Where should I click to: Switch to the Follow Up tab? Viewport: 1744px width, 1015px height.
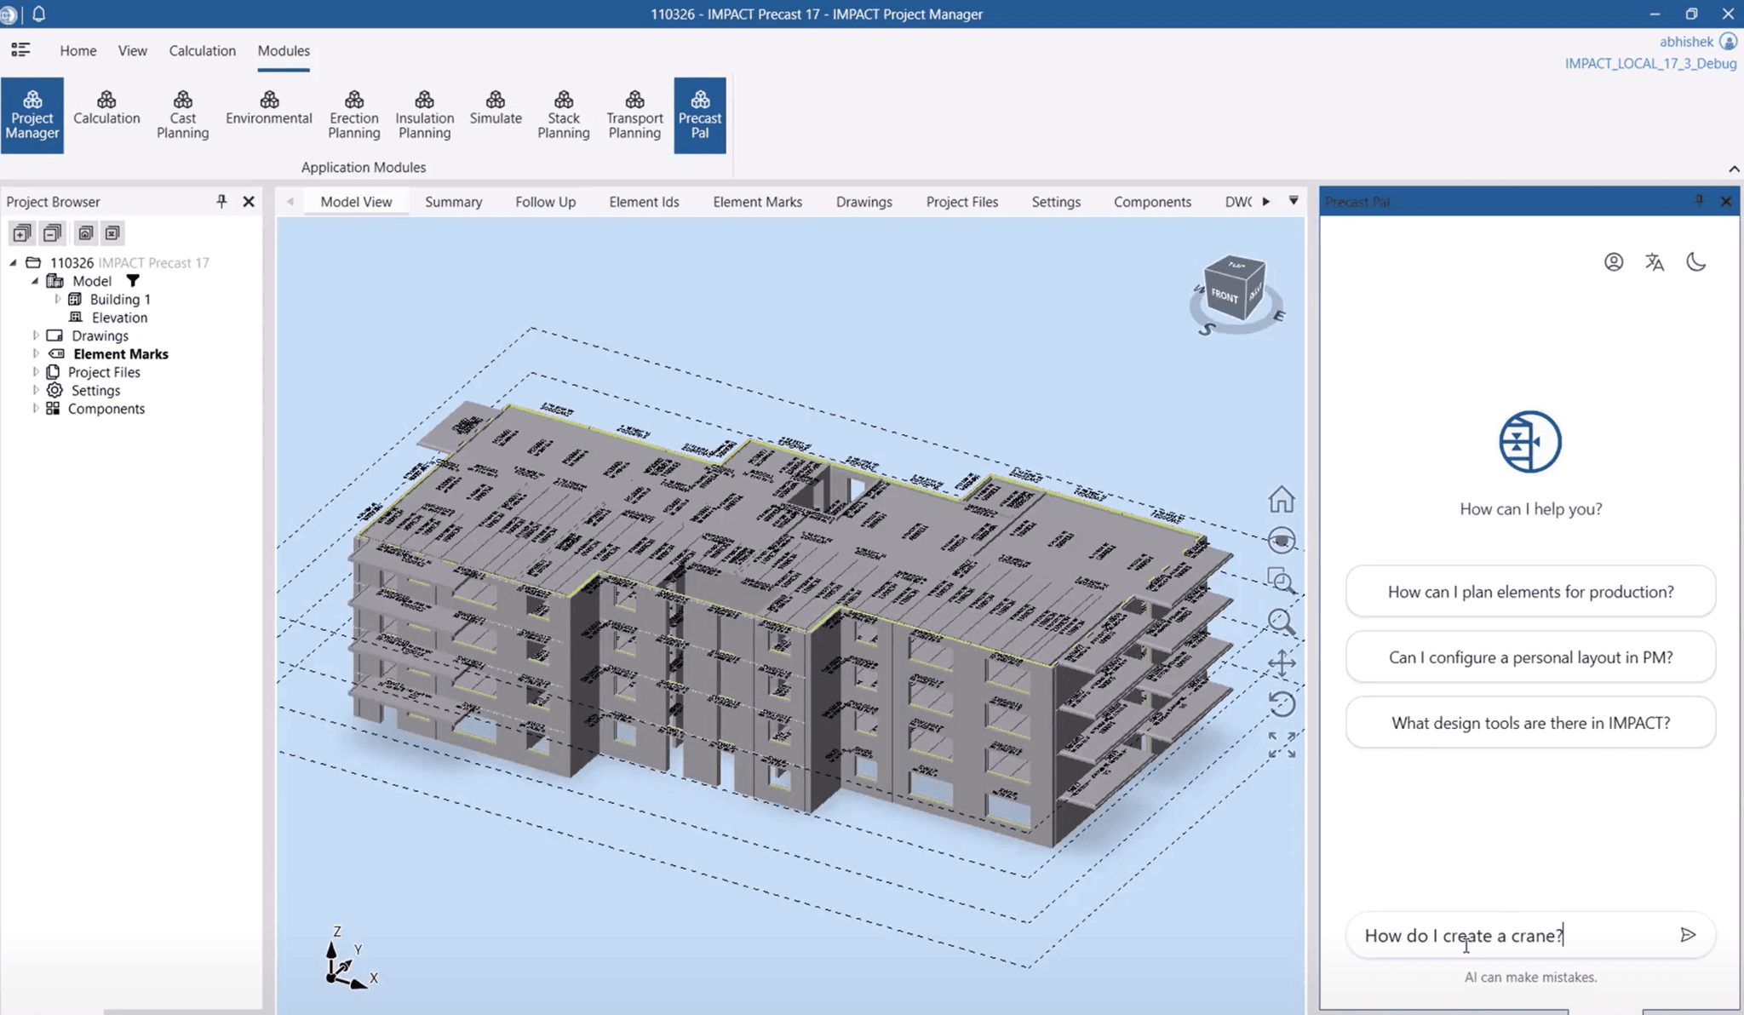click(546, 202)
